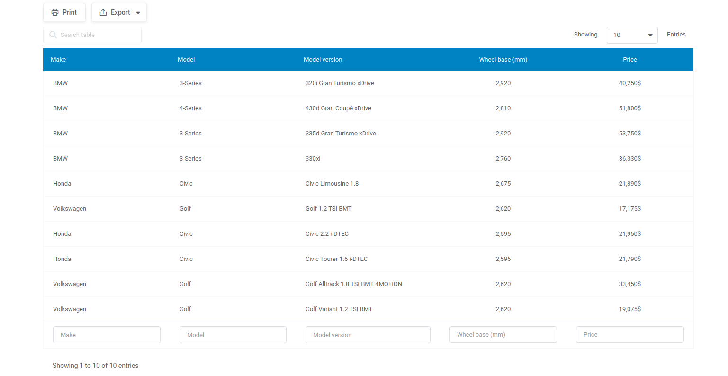Click the Print button
728x376 pixels.
(64, 12)
